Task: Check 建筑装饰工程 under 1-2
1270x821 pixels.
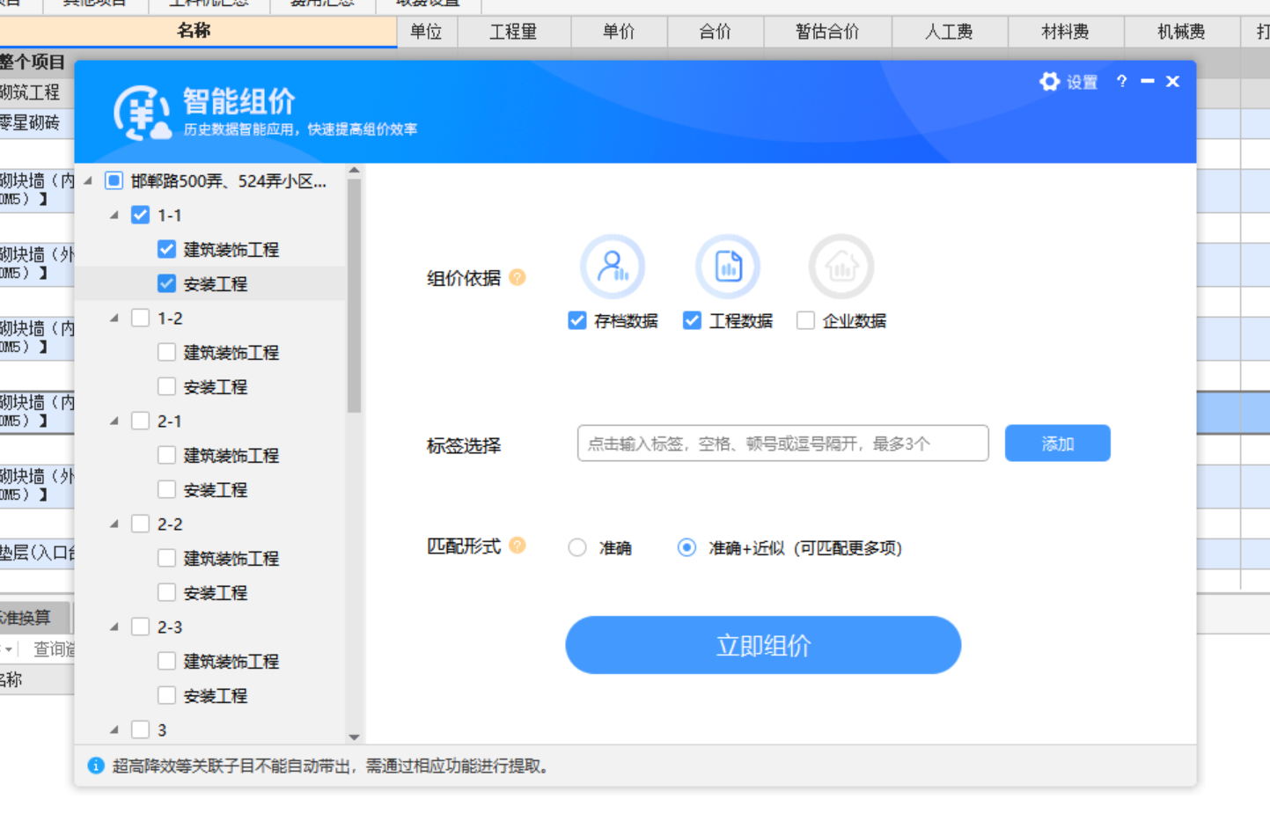Action: click(x=166, y=352)
